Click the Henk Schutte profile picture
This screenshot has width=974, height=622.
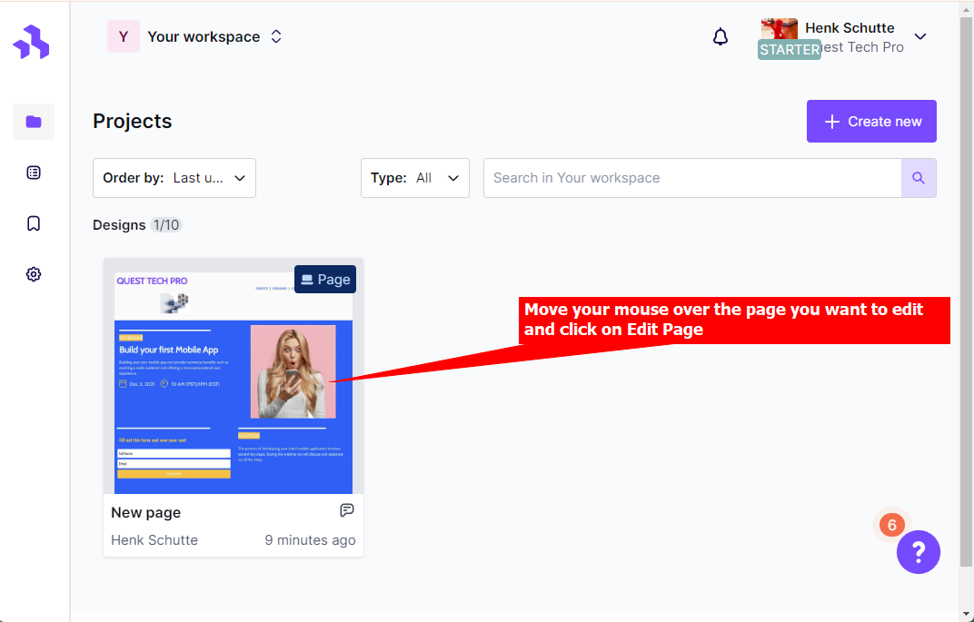pyautogui.click(x=779, y=29)
